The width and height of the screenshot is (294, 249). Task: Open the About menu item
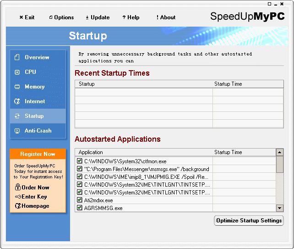166,17
